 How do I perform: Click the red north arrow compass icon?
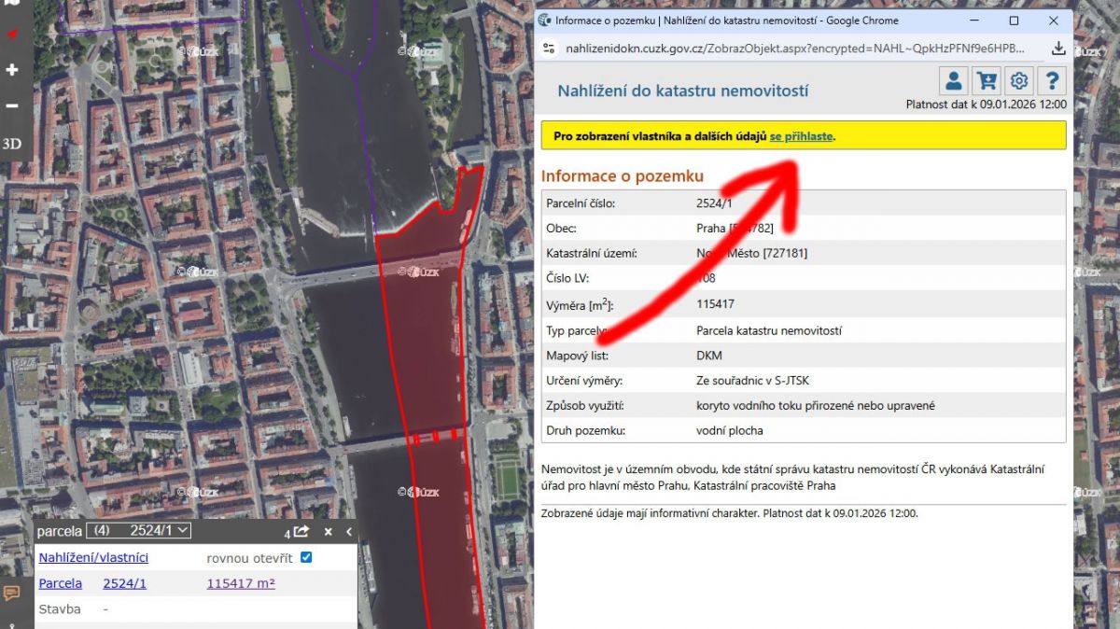click(x=12, y=35)
